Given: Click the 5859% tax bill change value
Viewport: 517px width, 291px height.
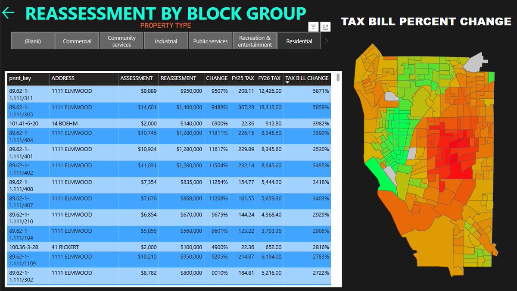Looking at the screenshot, I should pyautogui.click(x=321, y=107).
